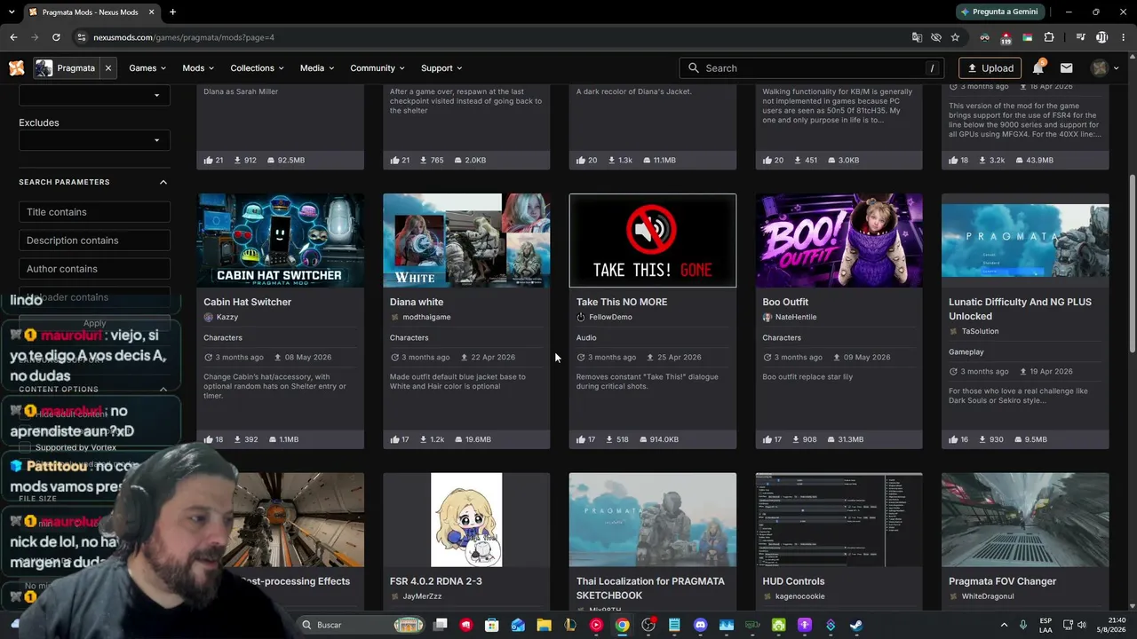Open the Pragmata FOV Changer mod title
The image size is (1137, 639).
tap(1002, 581)
